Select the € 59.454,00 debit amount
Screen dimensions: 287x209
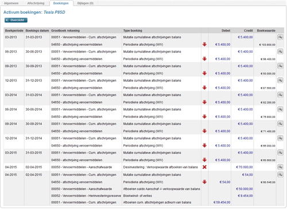click(x=222, y=202)
